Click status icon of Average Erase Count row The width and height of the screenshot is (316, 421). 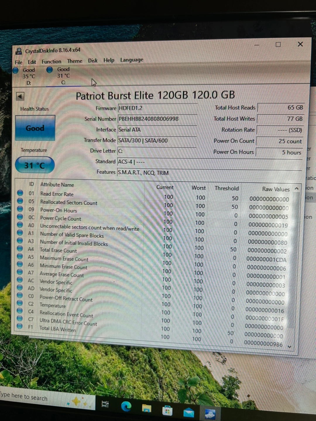point(20,272)
